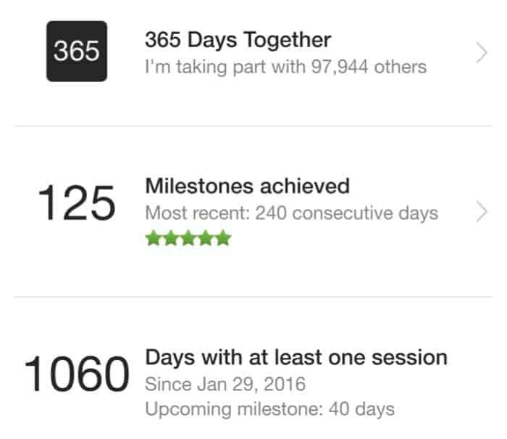Click the 1060 days count number
This screenshot has width=507, height=439.
click(x=77, y=374)
